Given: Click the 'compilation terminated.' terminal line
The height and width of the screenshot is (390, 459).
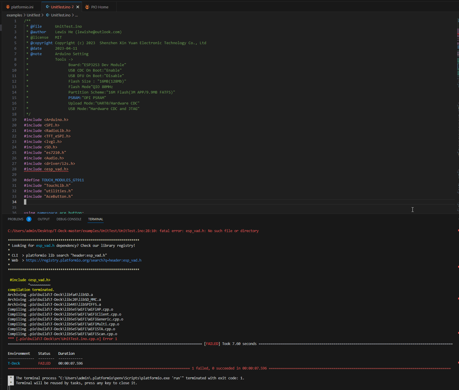Looking at the screenshot, I should [31, 290].
